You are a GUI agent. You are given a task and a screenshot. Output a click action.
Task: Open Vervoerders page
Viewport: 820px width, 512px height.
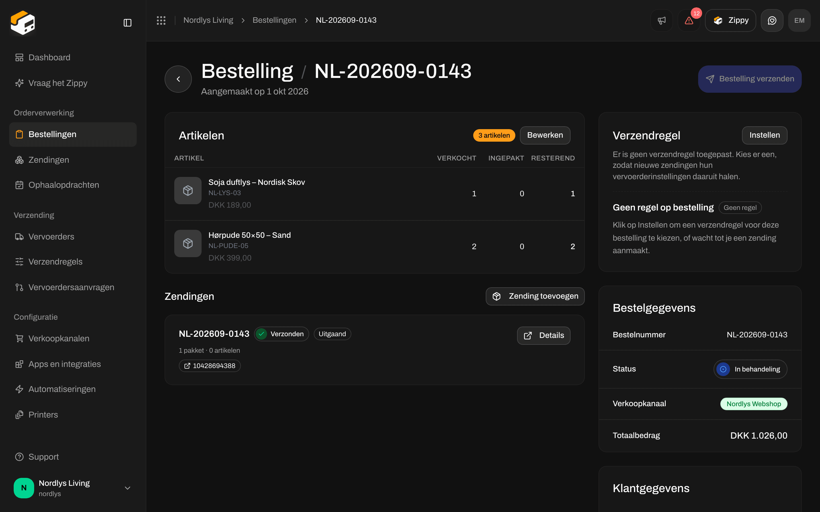click(73, 237)
